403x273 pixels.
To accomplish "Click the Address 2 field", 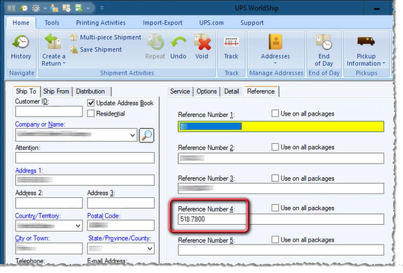I will [49, 202].
